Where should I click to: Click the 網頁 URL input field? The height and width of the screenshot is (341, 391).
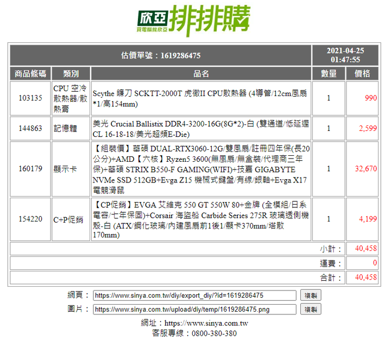pyautogui.click(x=195, y=295)
